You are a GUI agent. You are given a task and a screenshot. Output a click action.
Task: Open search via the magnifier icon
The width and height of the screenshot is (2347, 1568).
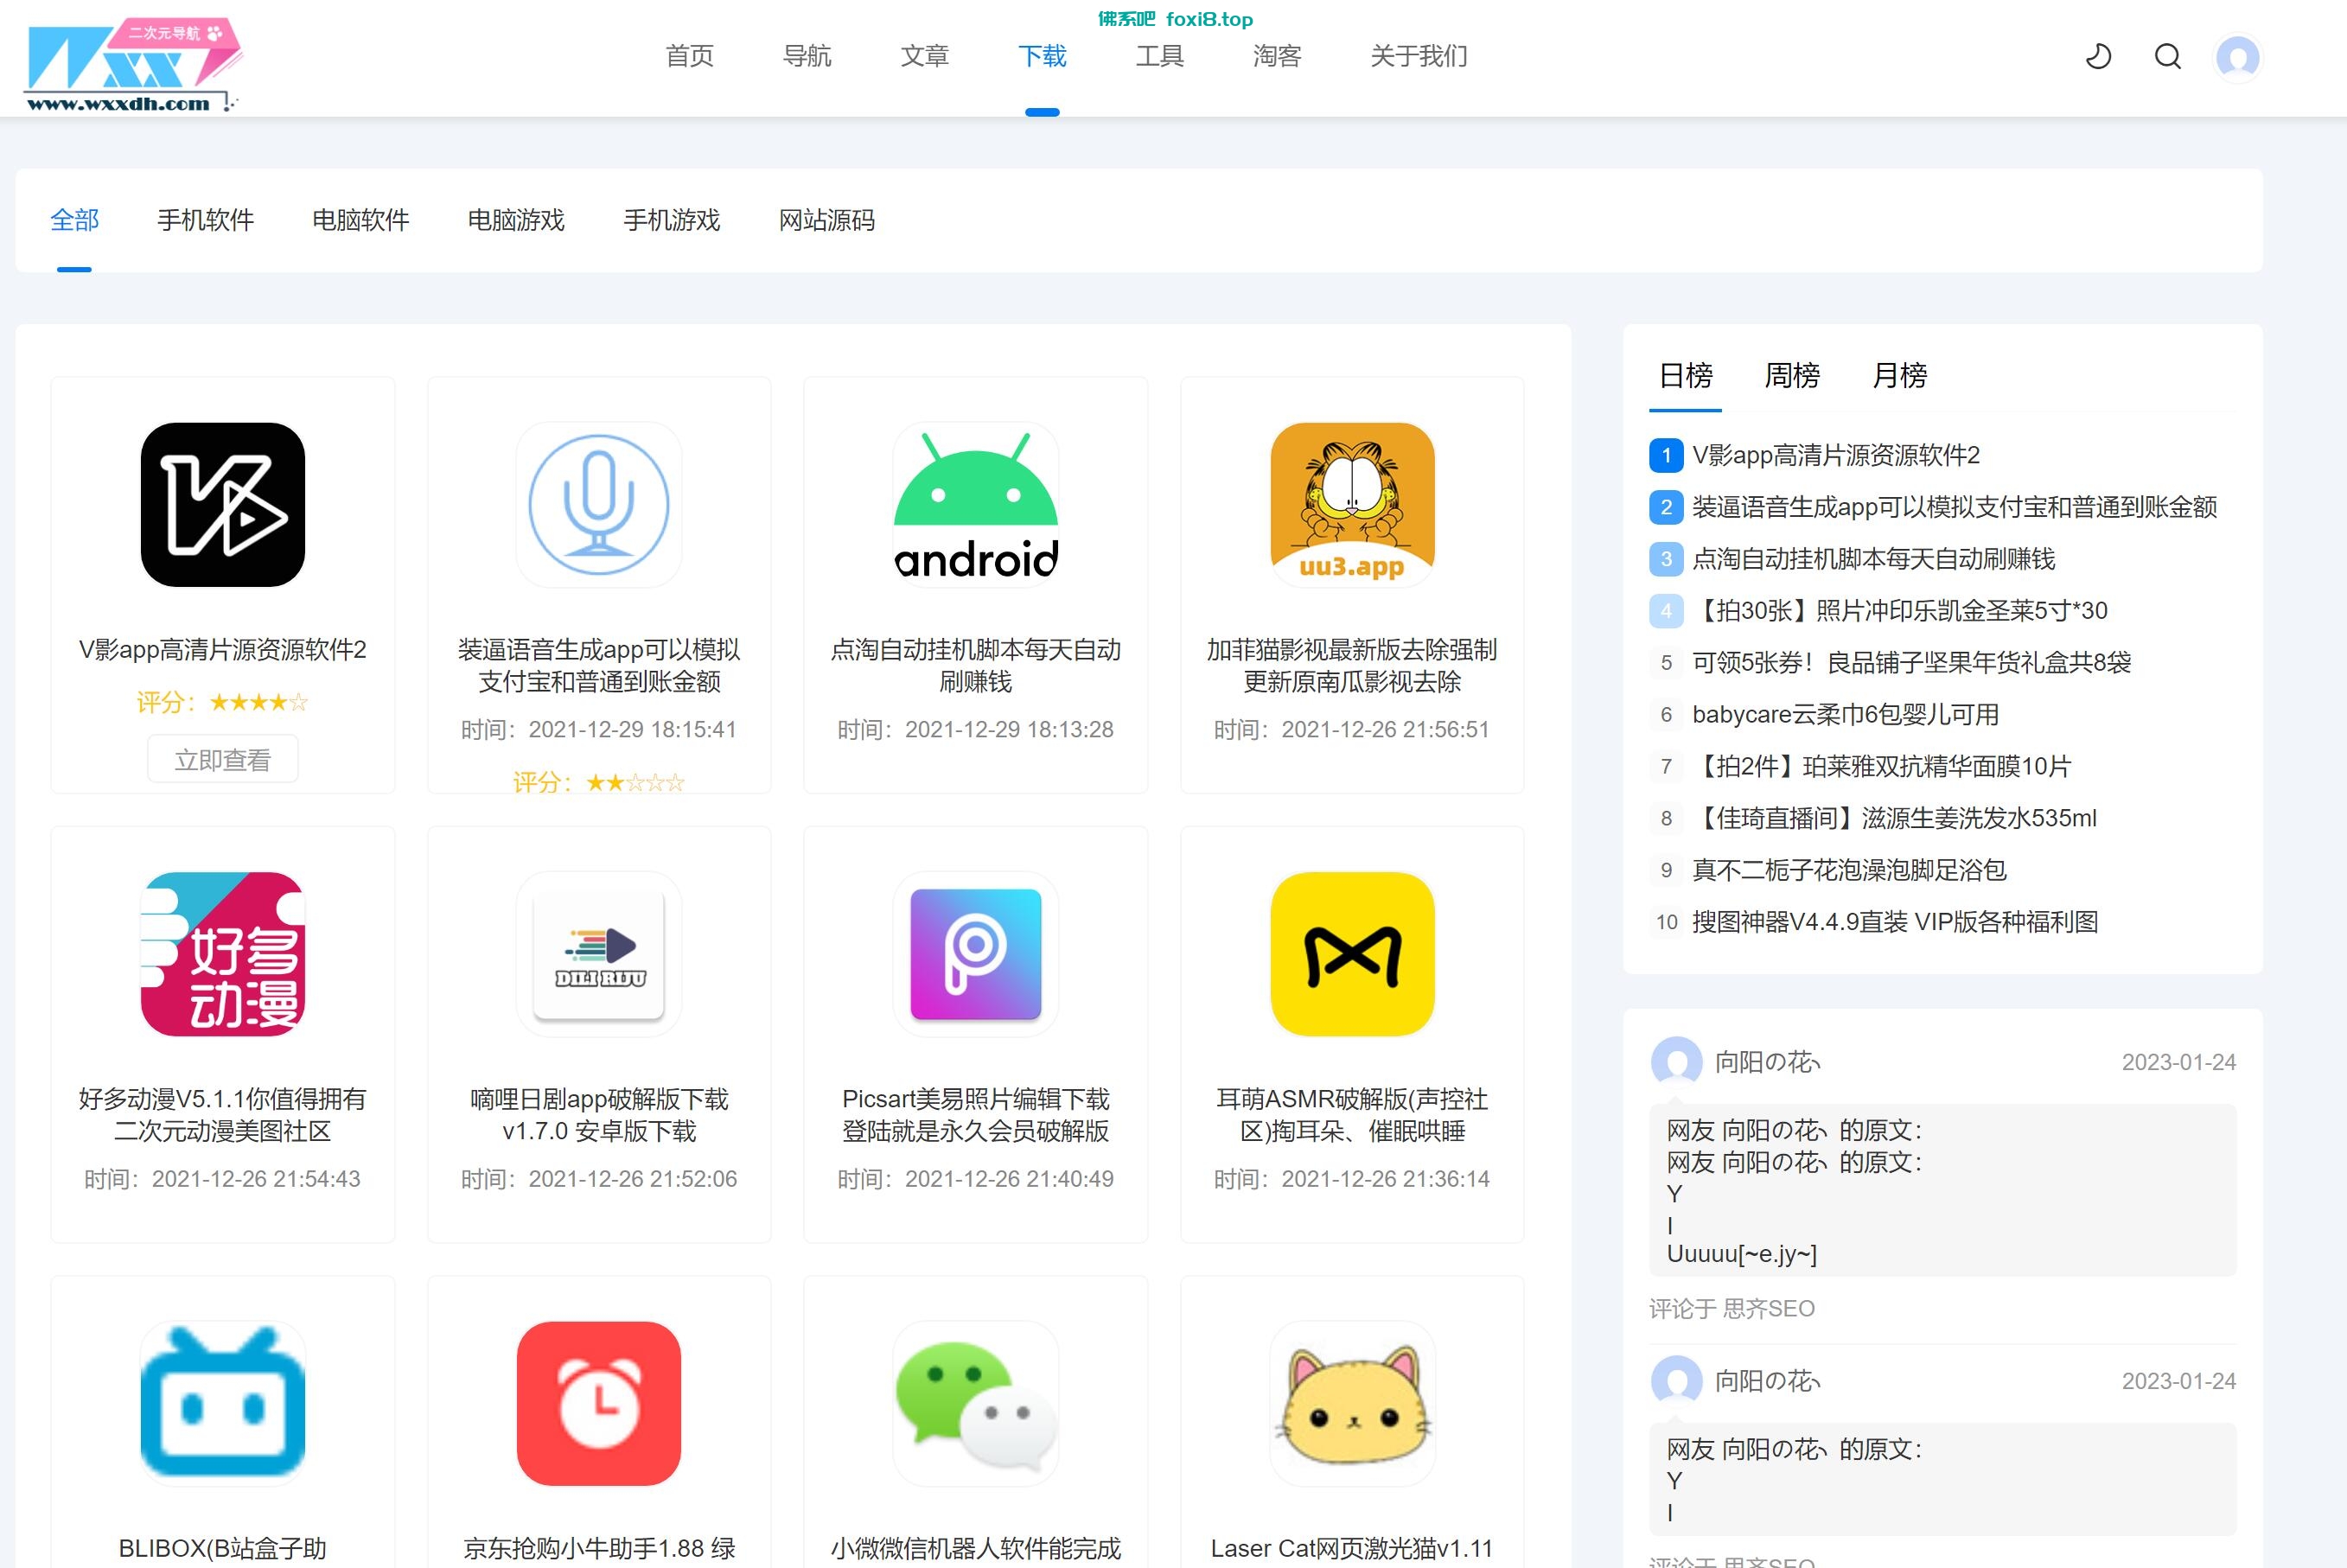(x=2167, y=56)
